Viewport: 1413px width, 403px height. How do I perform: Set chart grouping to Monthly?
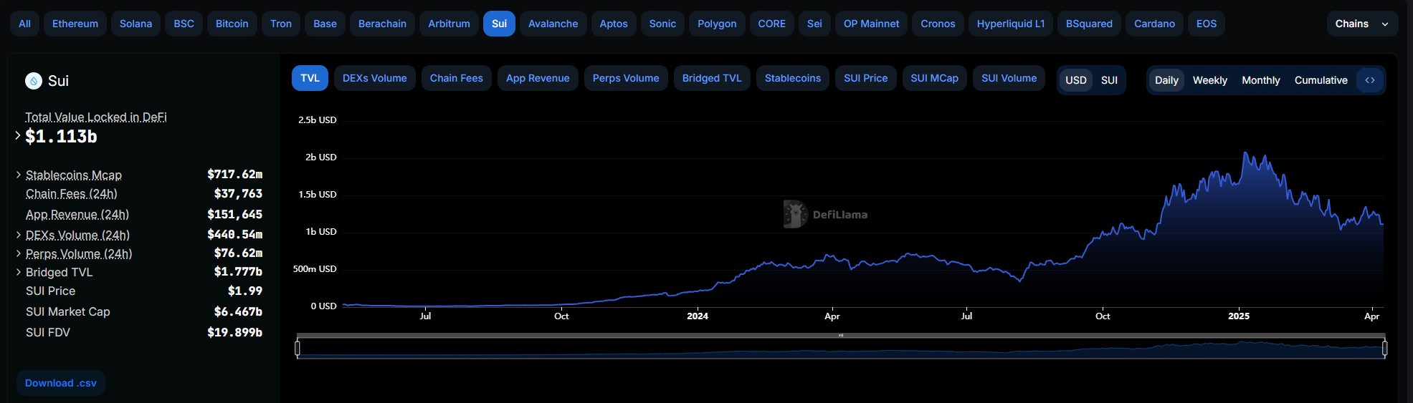pos(1260,80)
